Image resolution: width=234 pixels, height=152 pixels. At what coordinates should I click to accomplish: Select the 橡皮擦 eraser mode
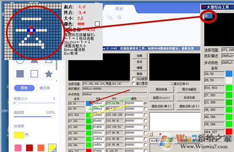tap(44, 88)
